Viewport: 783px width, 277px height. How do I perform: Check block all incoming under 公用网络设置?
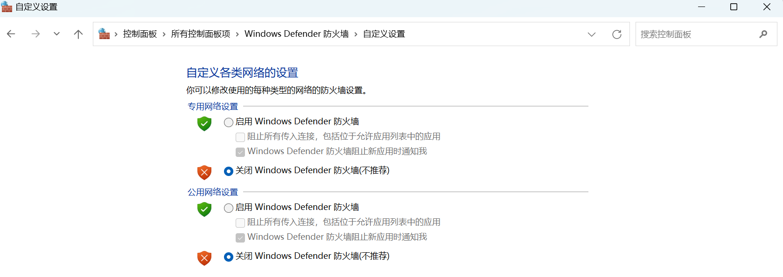(240, 223)
